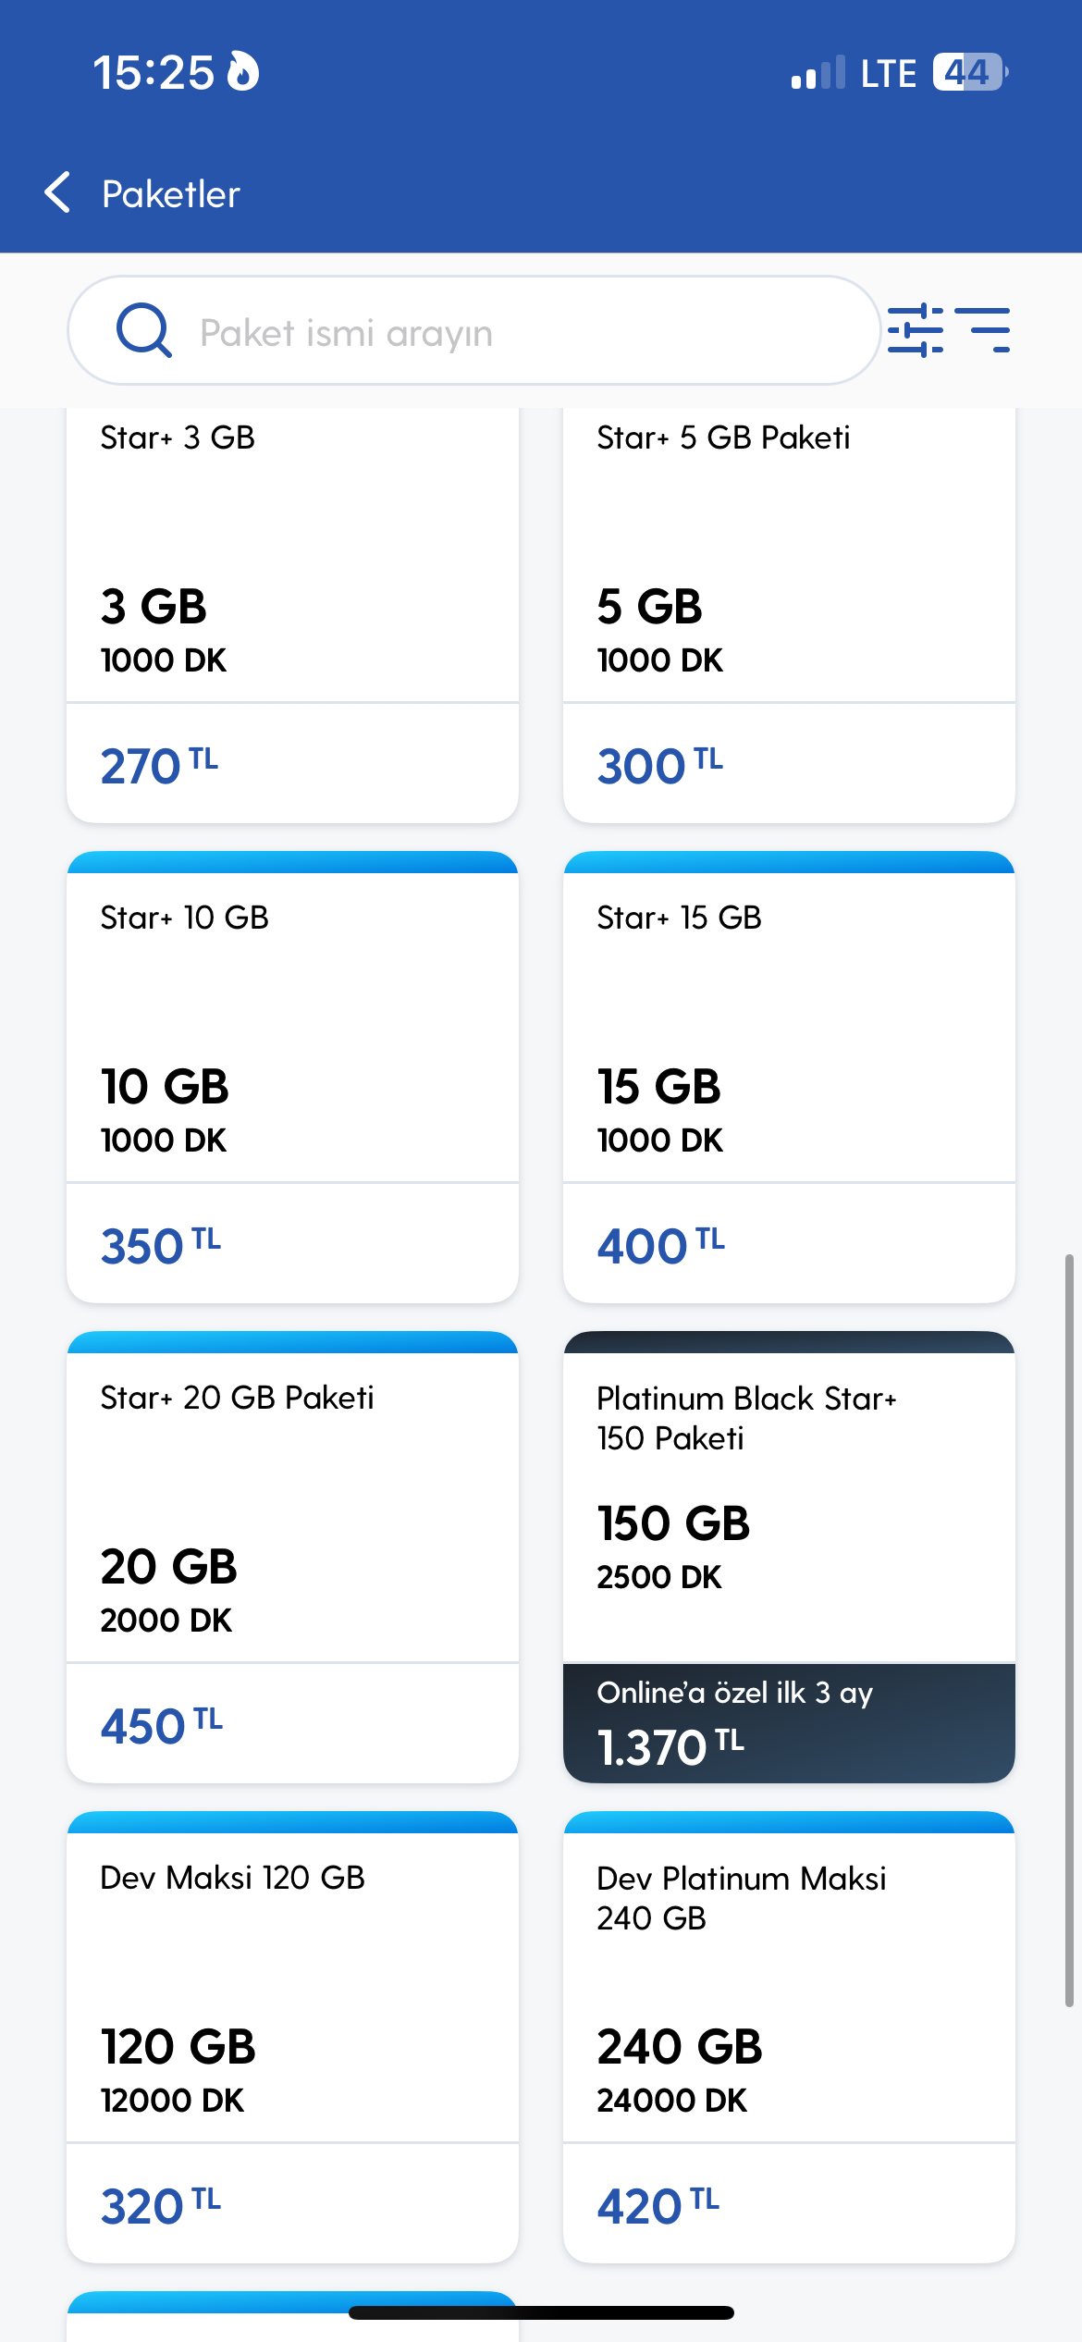Open the Star+ 10 GB package
Screen dimensions: 1082x2342
292,1077
